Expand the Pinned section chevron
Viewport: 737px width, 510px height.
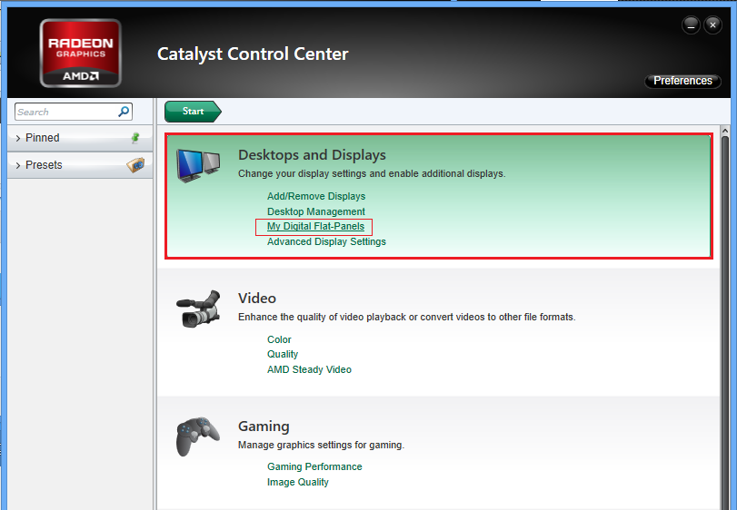18,138
